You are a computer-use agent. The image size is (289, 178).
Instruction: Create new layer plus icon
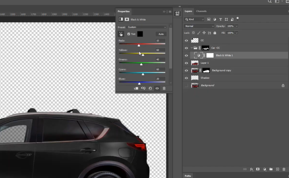(278, 169)
